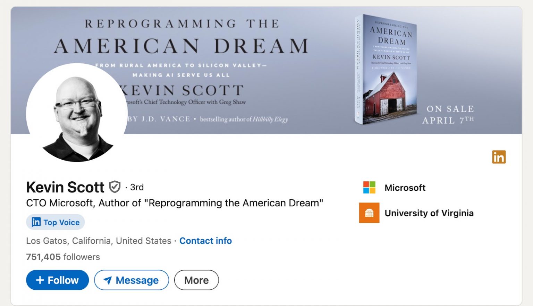Click the 3rd degree connection label
Image resolution: width=533 pixels, height=306 pixels.
point(137,187)
